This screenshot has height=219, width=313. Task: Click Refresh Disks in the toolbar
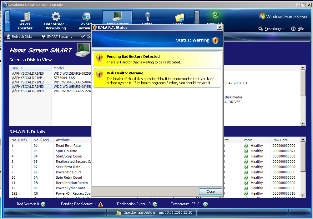tap(20, 37)
